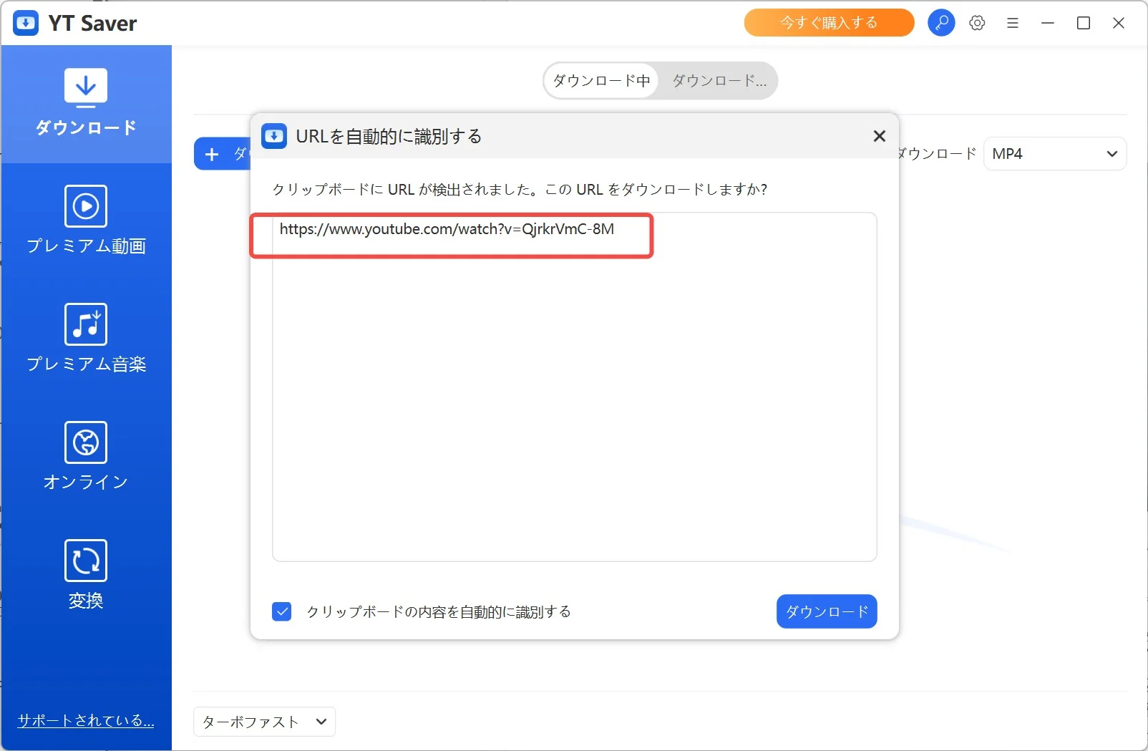Click the dialog title URLを自動的に識別する
The height and width of the screenshot is (751, 1148).
(389, 136)
